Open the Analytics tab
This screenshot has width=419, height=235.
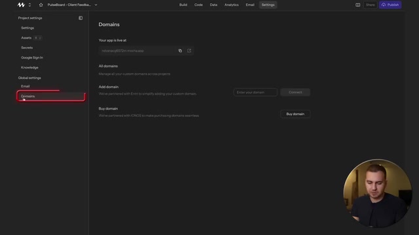click(x=231, y=5)
